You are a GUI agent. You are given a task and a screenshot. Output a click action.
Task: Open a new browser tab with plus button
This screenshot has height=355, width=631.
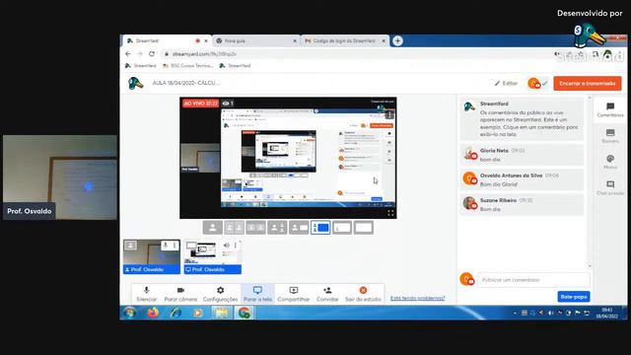click(397, 40)
